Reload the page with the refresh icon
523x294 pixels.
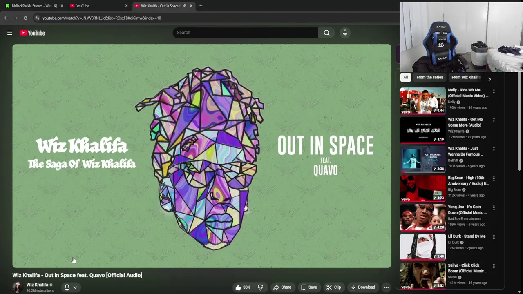pos(25,18)
